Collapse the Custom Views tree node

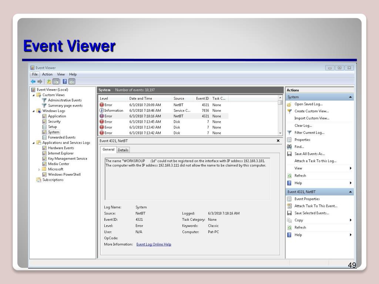point(34,95)
